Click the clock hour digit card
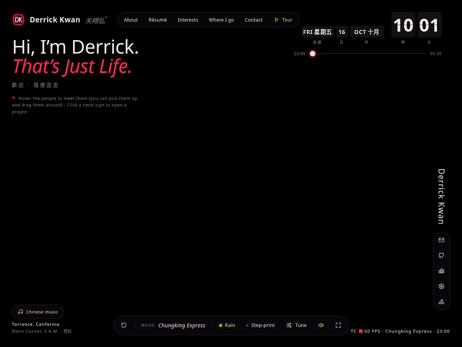 coord(403,25)
